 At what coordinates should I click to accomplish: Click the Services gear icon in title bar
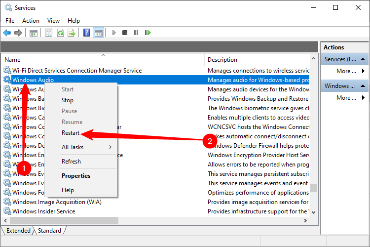coord(8,7)
